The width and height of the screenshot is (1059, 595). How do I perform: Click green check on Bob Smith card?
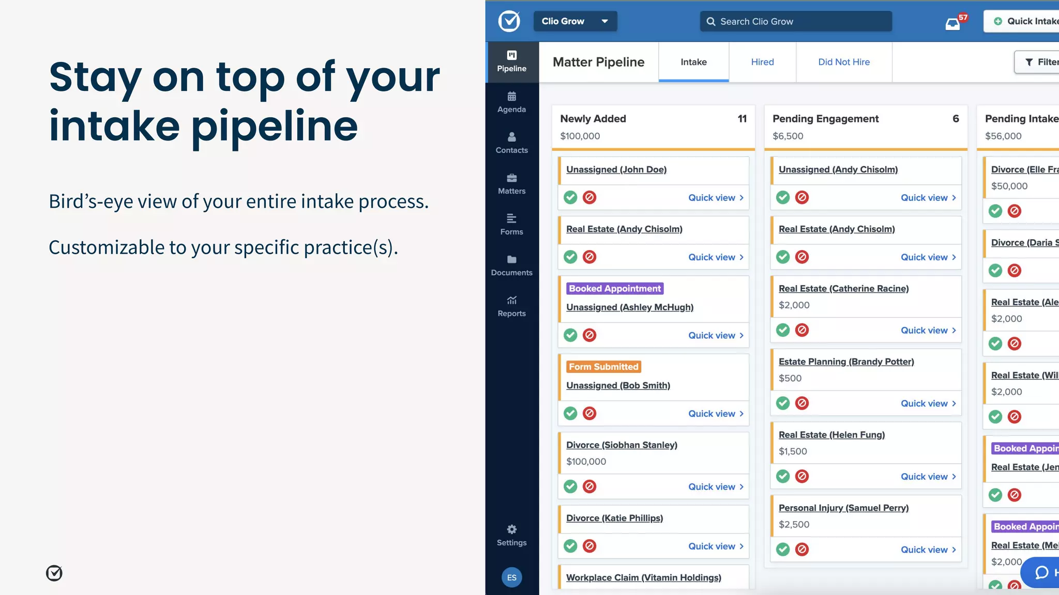tap(570, 413)
